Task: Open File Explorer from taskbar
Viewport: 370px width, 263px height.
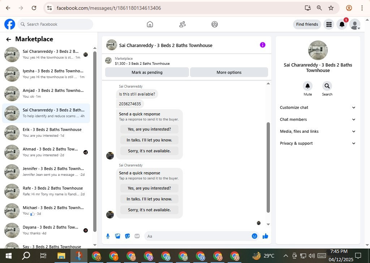Action: point(61,256)
